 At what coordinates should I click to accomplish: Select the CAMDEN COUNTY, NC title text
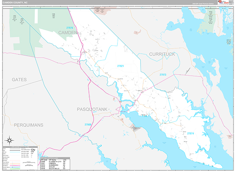pyautogui.click(x=15, y=3)
